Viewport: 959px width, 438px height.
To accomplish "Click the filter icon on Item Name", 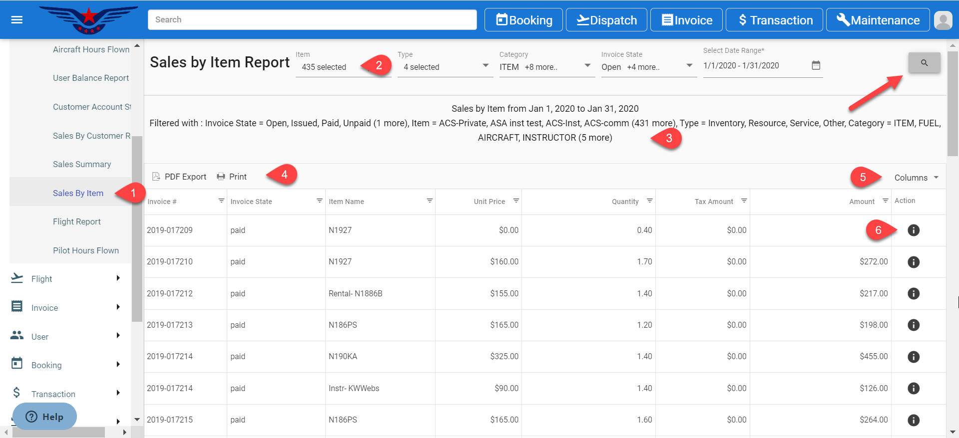I will pyautogui.click(x=429, y=201).
